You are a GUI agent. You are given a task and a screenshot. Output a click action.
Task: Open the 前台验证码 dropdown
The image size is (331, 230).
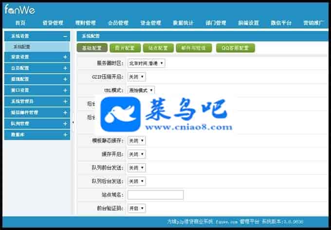[136, 208]
